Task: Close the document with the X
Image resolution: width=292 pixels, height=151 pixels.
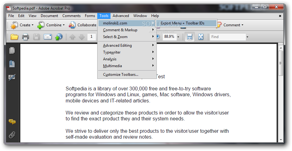Action: point(280,16)
